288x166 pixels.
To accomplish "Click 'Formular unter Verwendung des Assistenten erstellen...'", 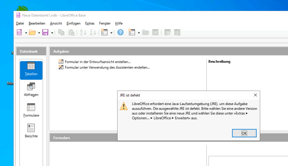I will tap(107, 67).
